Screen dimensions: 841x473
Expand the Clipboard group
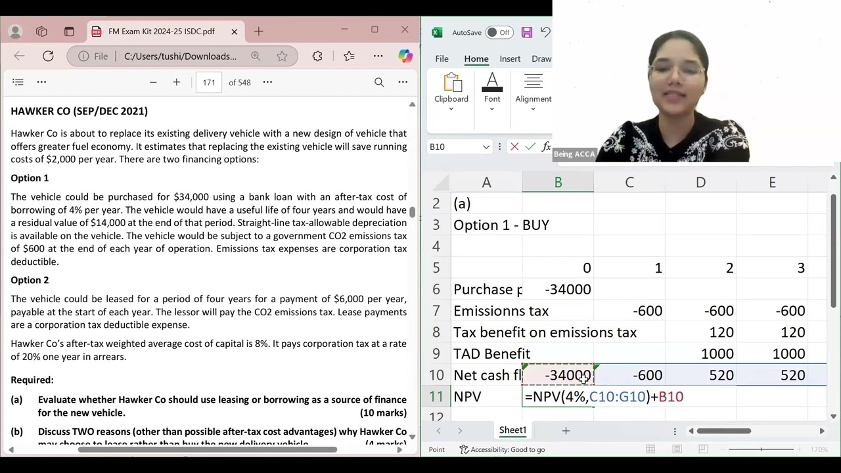[x=451, y=92]
